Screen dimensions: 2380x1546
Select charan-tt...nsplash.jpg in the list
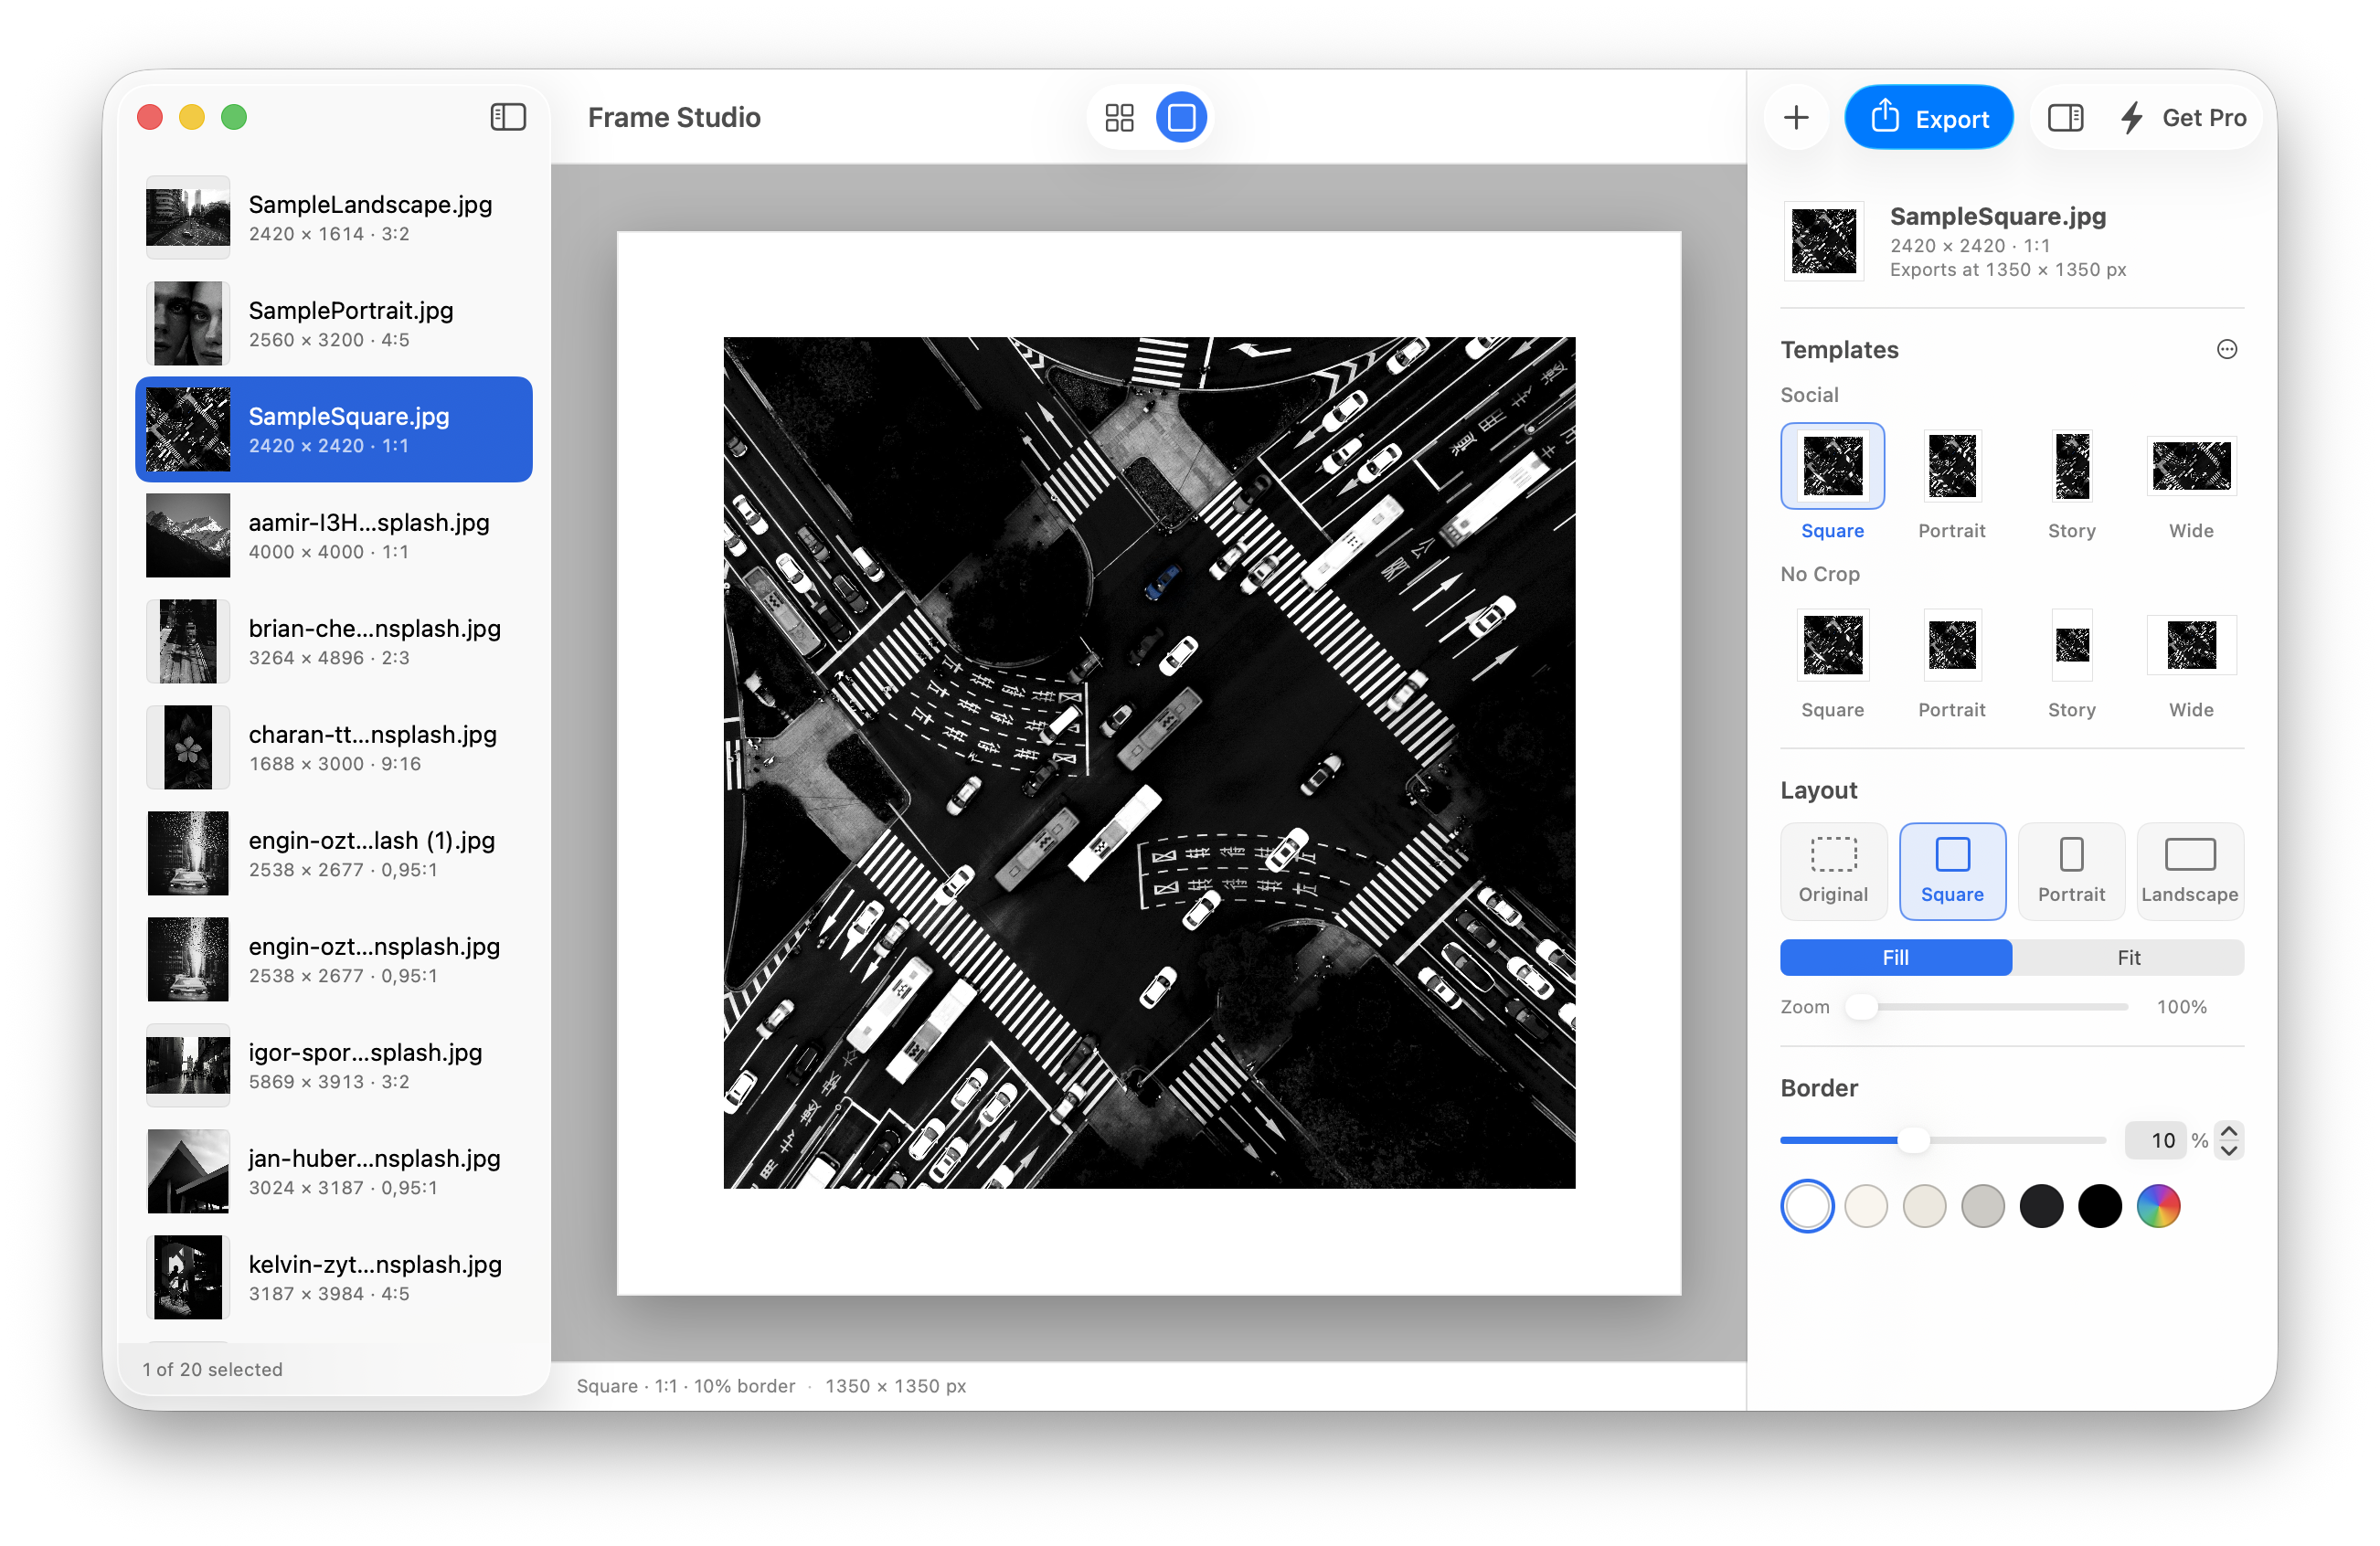pyautogui.click(x=334, y=747)
